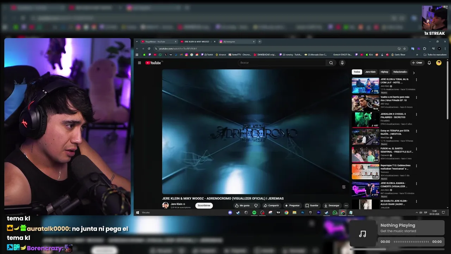
Task: Open the Windows Start menu
Action: click(137, 212)
